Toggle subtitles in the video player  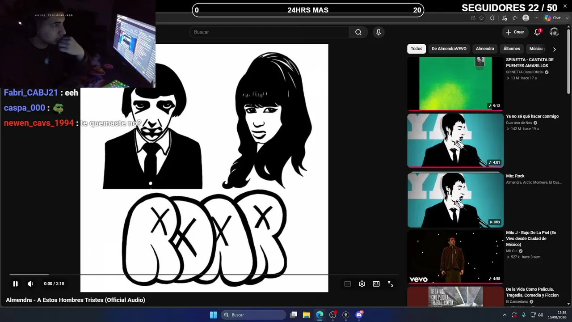coord(348,284)
